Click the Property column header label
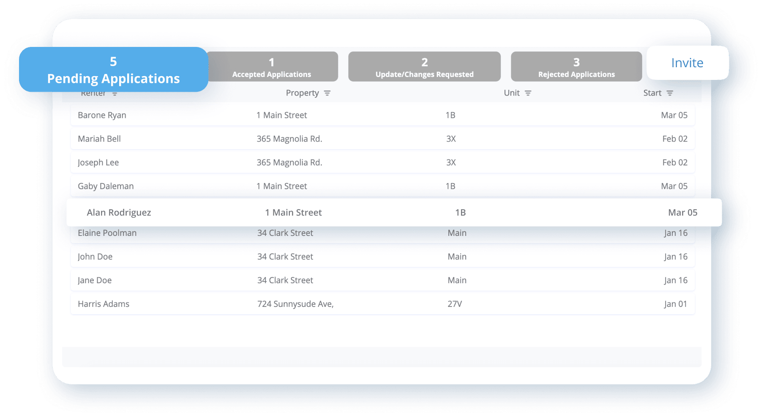 pos(303,93)
